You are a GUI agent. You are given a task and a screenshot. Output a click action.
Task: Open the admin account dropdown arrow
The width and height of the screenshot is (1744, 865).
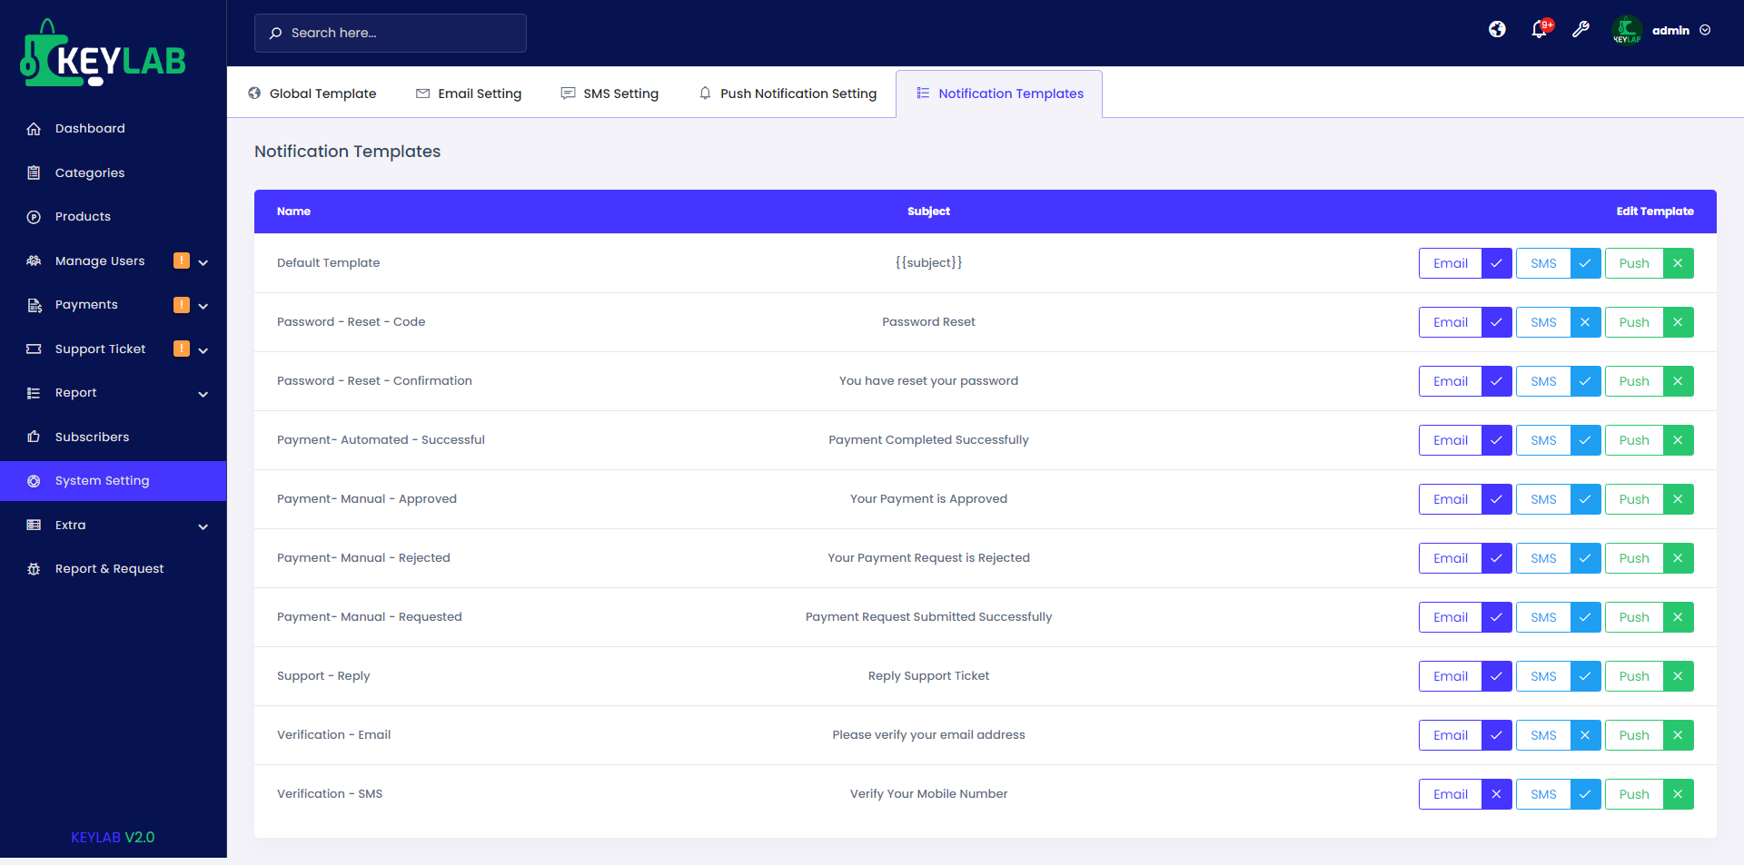point(1705,30)
